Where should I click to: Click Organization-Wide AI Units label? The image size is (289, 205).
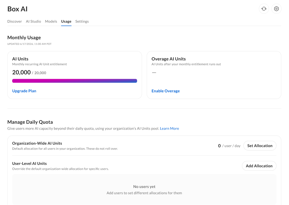coord(37,143)
